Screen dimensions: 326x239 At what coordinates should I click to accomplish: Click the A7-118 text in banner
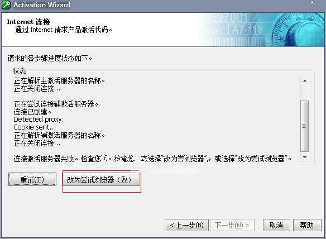pyautogui.click(x=248, y=30)
